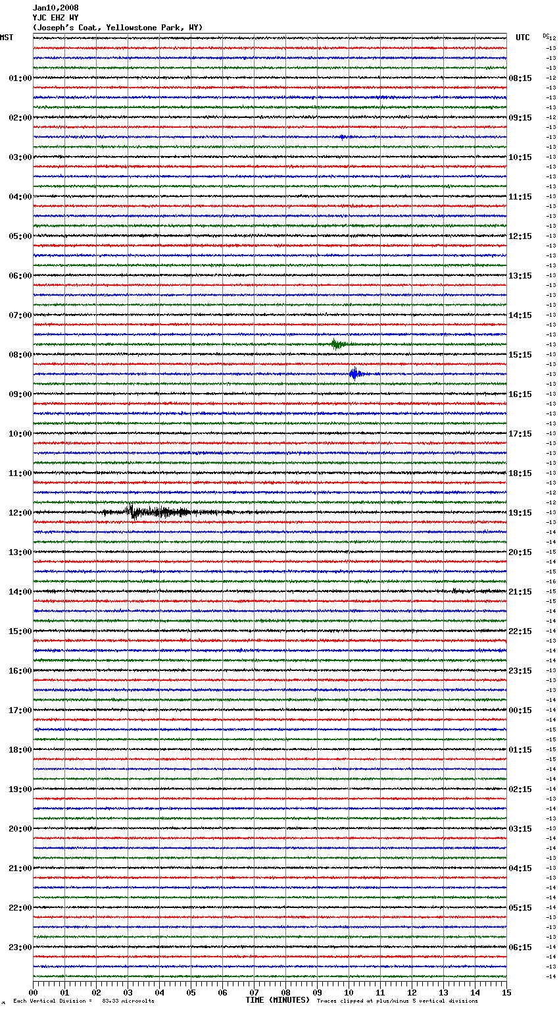
Task: Select the 08:00 MST time label
Action: click(20, 355)
